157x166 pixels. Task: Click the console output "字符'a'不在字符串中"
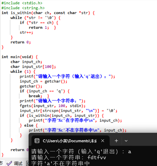[60, 163]
